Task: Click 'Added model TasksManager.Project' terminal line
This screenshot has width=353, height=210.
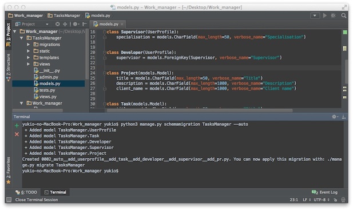Action: coord(65,153)
